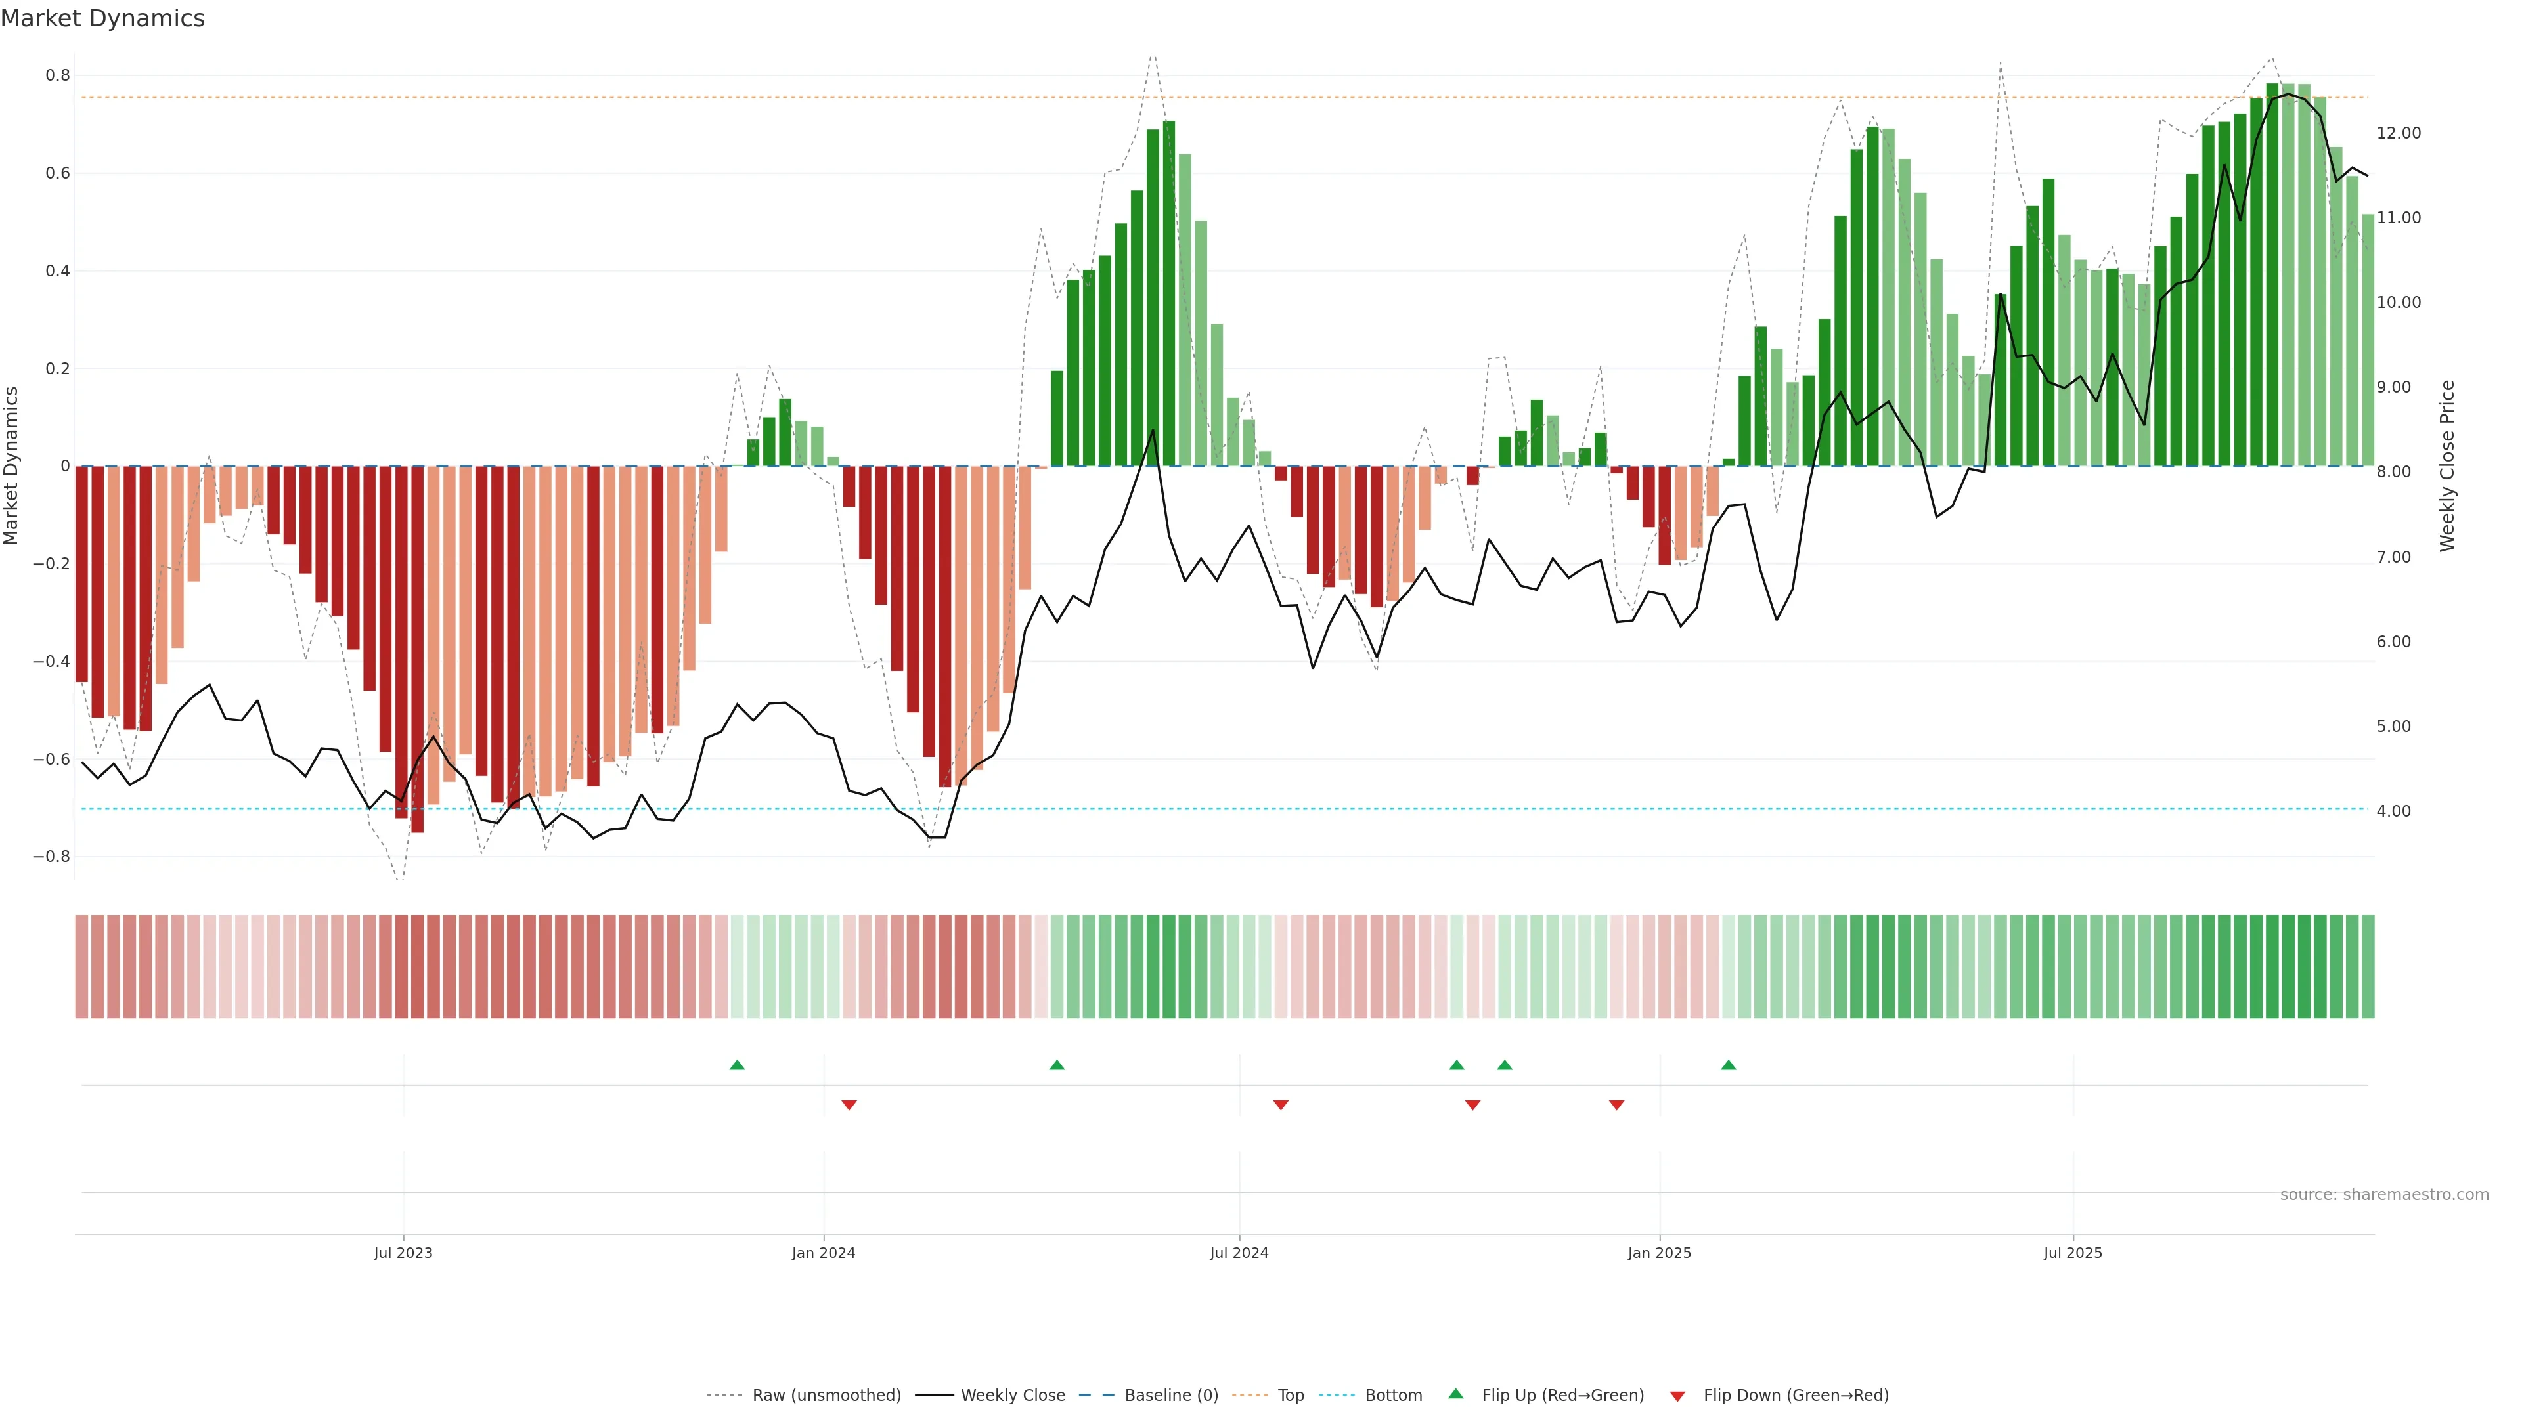Click the last green flip-up triangle after Jan 2025

[x=1728, y=1065]
